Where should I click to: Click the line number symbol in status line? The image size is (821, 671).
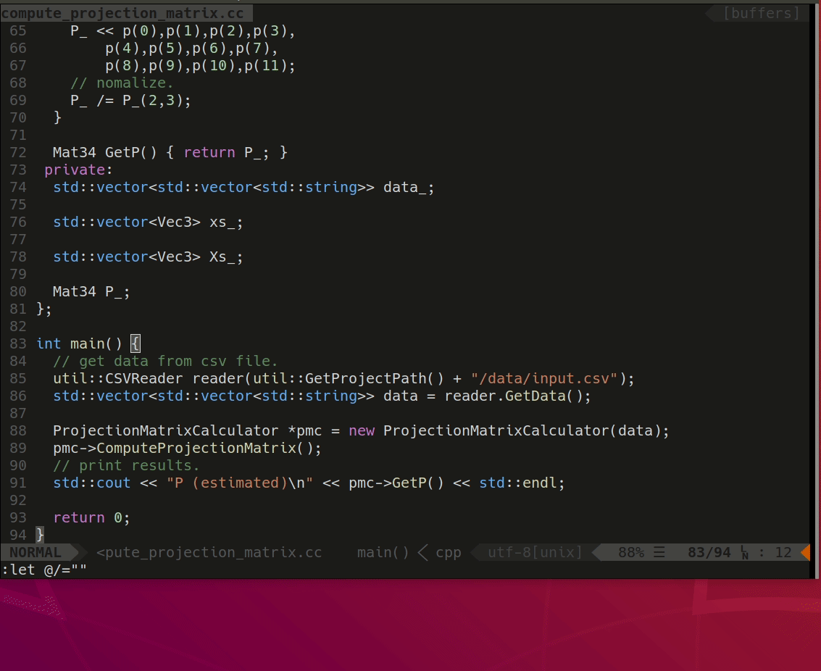[745, 552]
